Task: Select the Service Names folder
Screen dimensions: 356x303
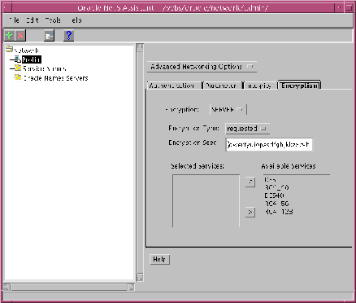Action: point(45,68)
